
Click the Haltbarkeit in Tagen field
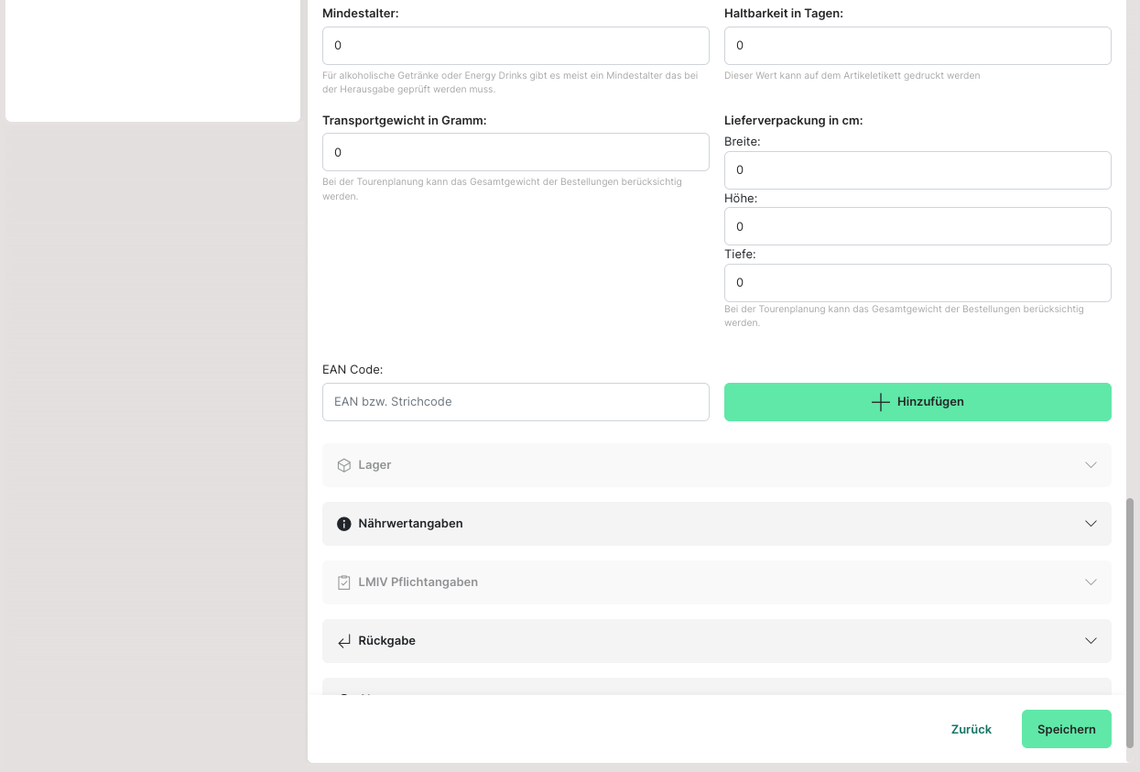[917, 46]
